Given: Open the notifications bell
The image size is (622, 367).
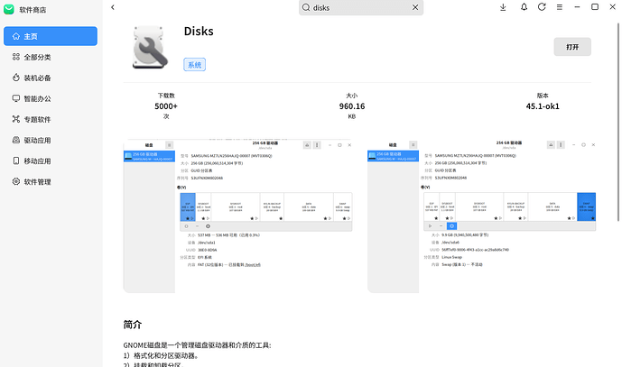Looking at the screenshot, I should pos(524,7).
